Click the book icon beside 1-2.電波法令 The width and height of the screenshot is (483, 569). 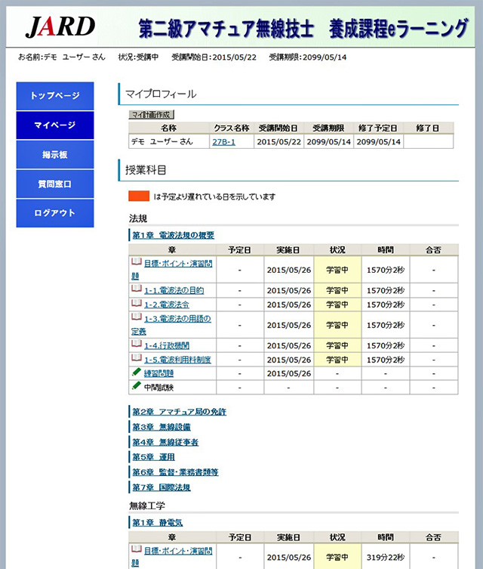137,303
